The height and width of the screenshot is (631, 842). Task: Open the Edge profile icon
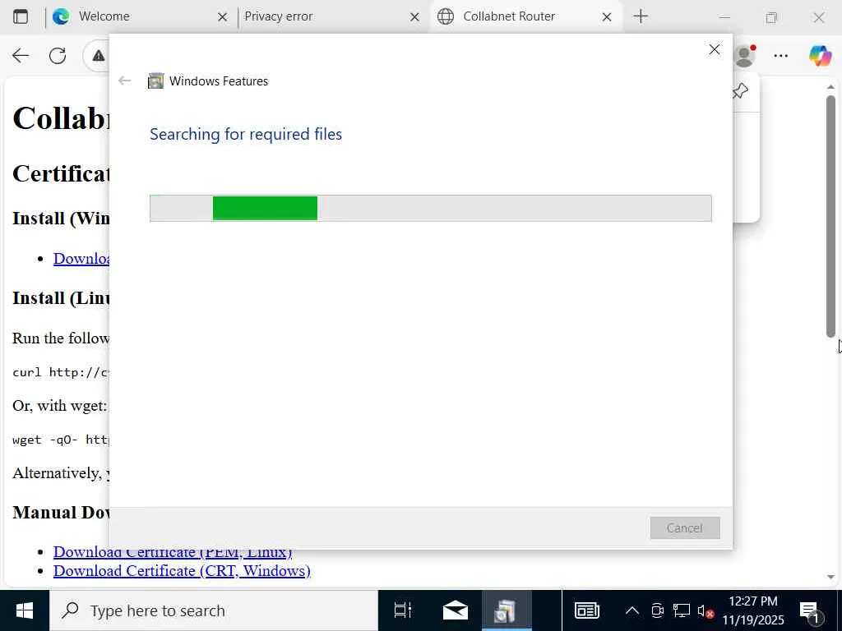pyautogui.click(x=744, y=55)
